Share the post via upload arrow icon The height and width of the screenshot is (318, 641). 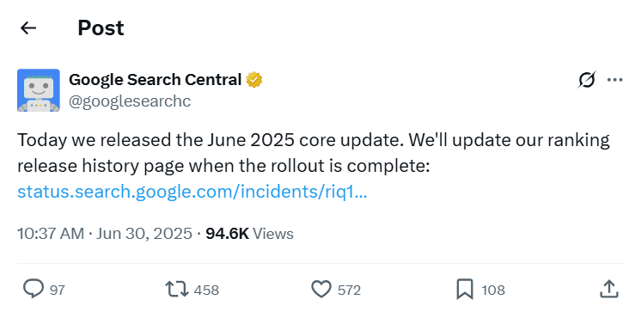(x=608, y=289)
